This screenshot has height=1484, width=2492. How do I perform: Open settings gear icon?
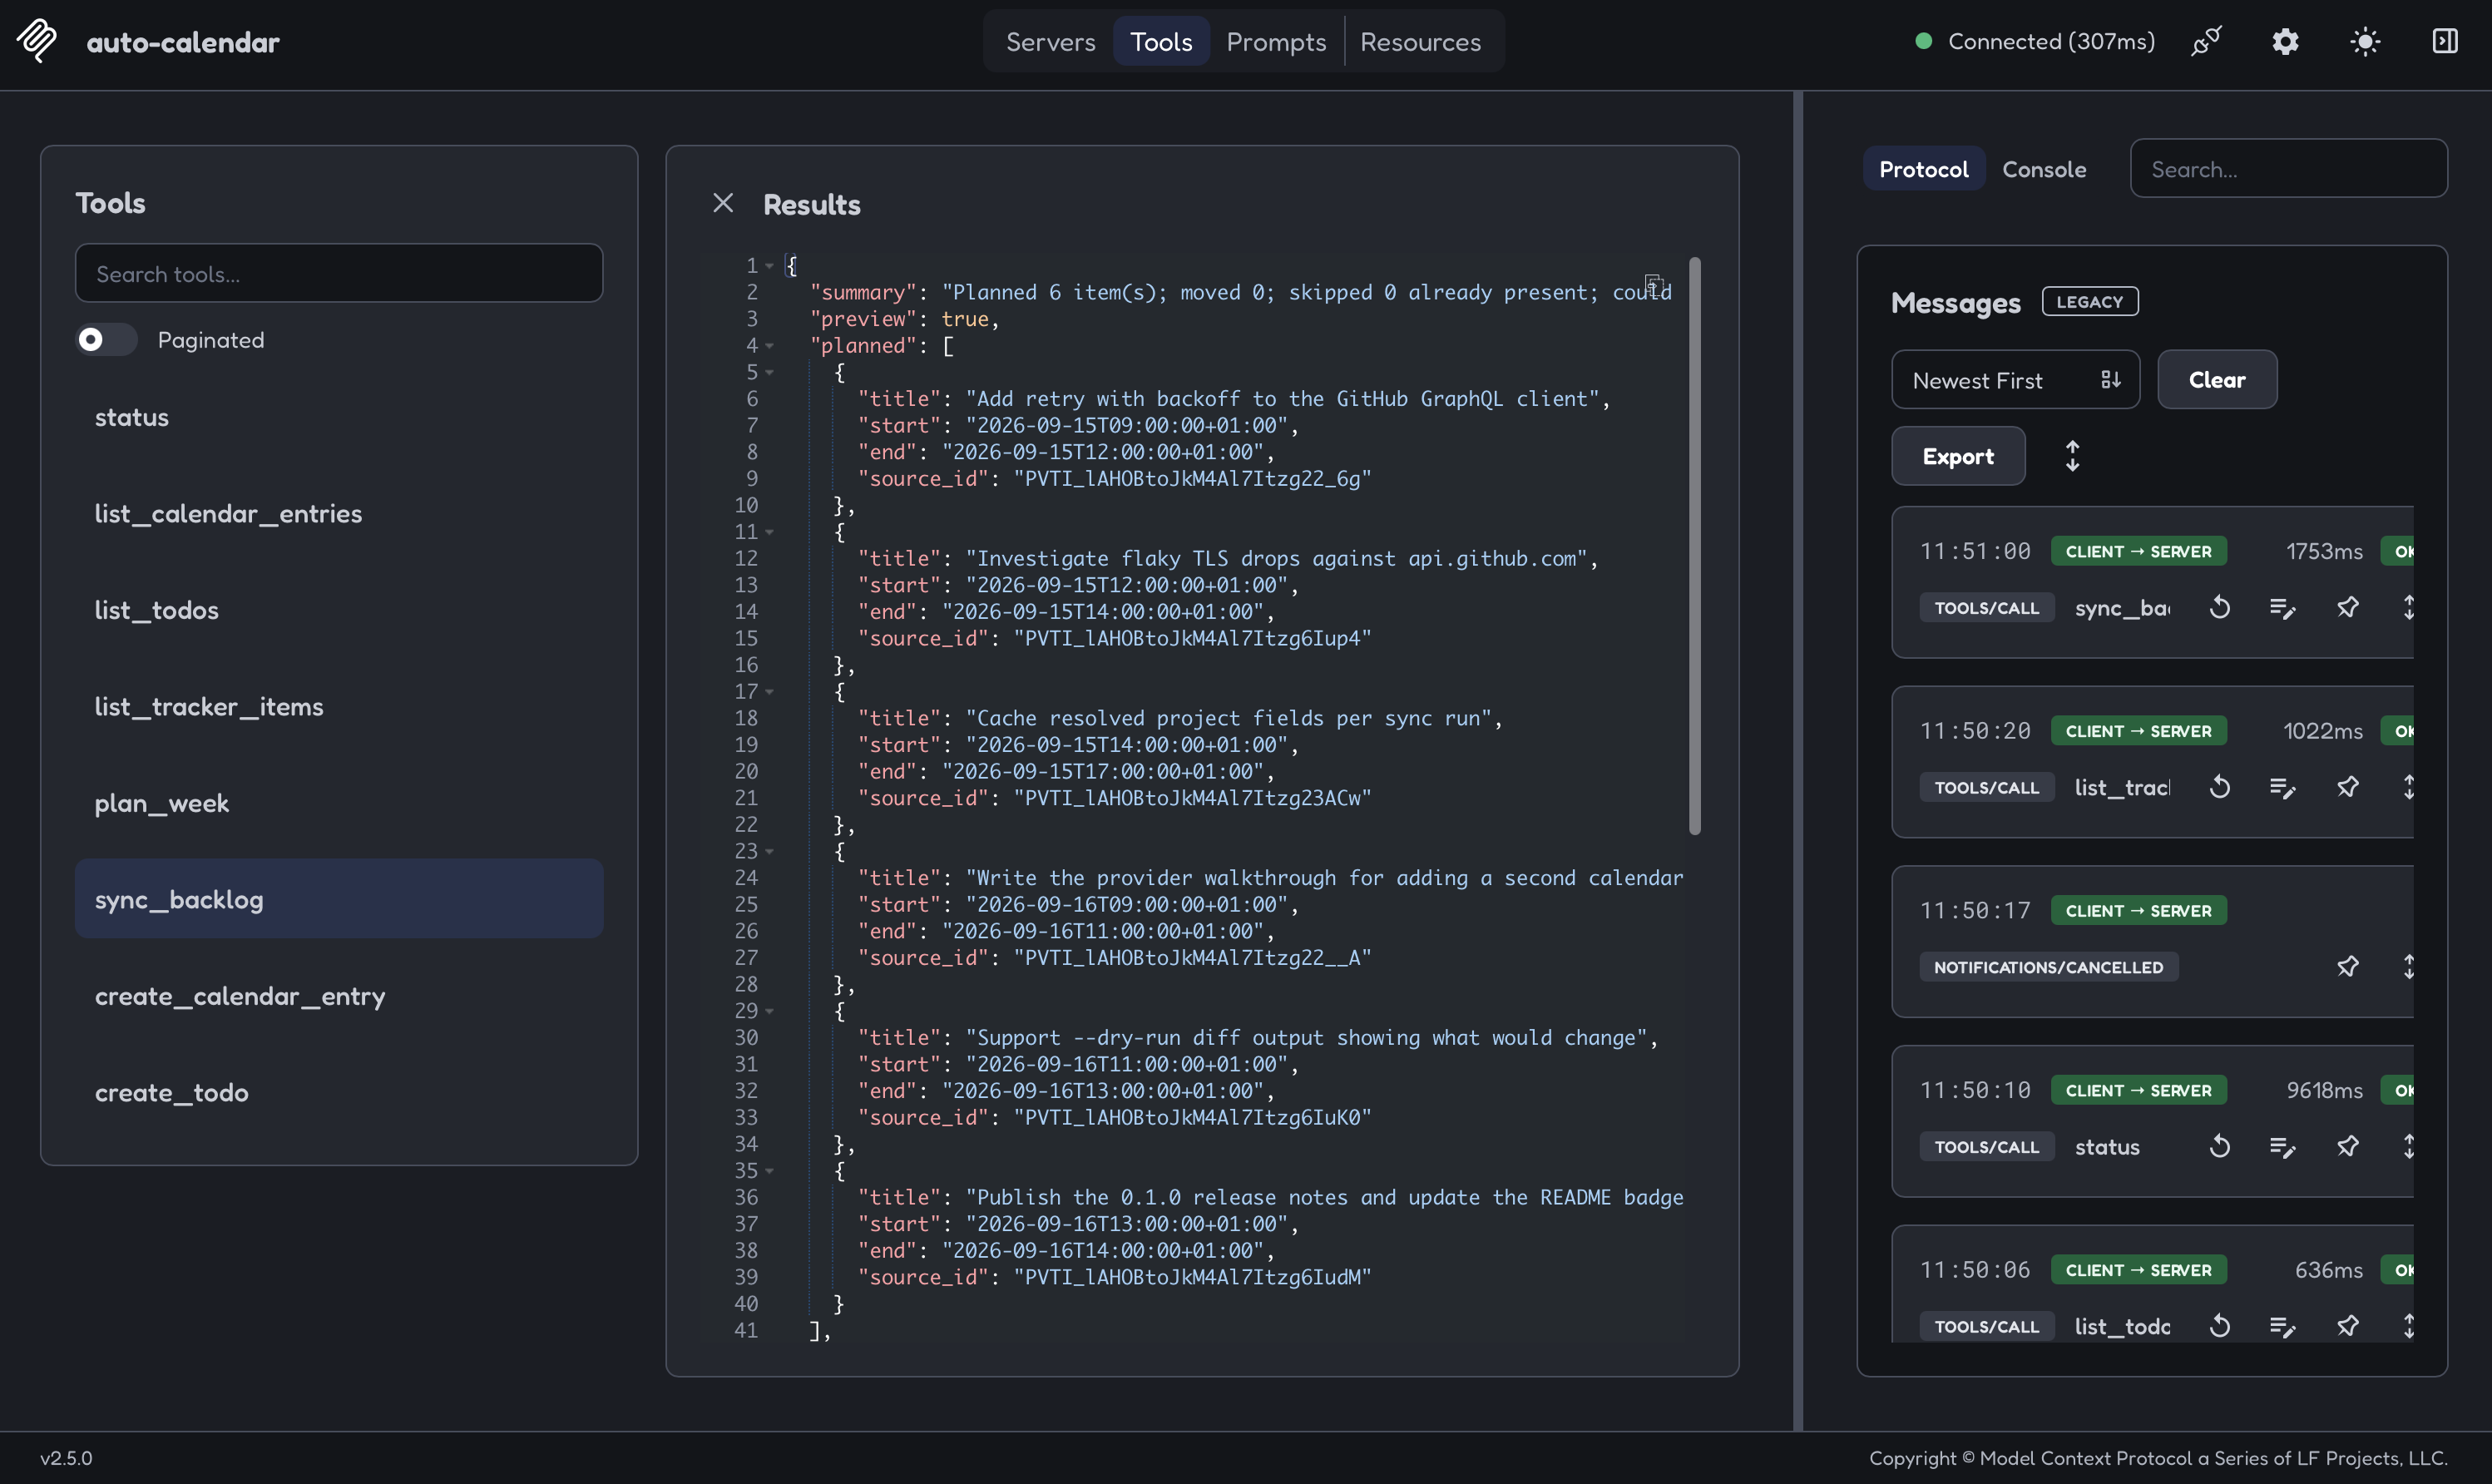click(2285, 41)
